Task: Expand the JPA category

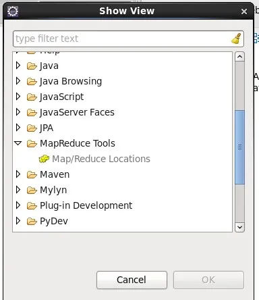Action: tap(18, 128)
